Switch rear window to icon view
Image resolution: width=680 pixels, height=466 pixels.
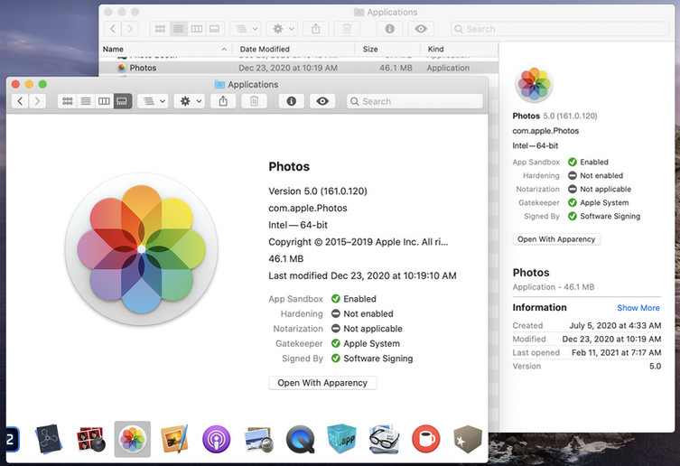pos(160,29)
